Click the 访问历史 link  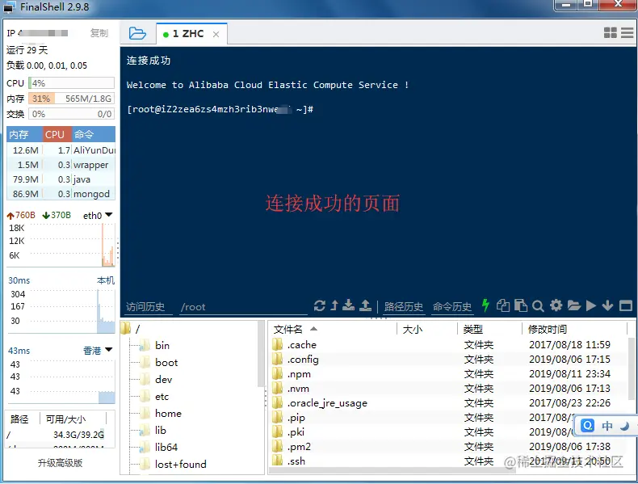click(145, 307)
